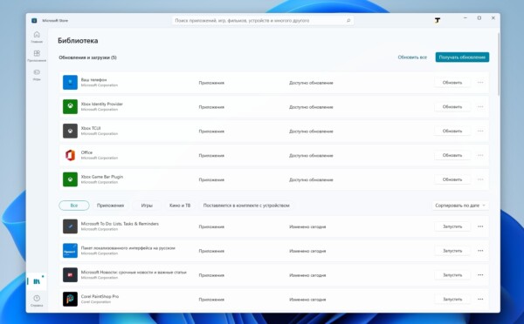Open more options for Corel PaintShop Pro
Viewport: 524px width, 324px height.
point(480,299)
